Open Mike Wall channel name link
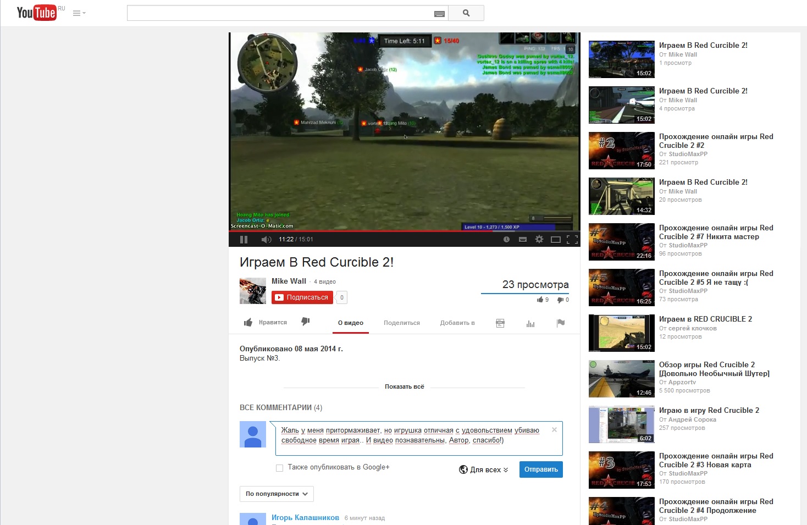807x525 pixels. [289, 281]
